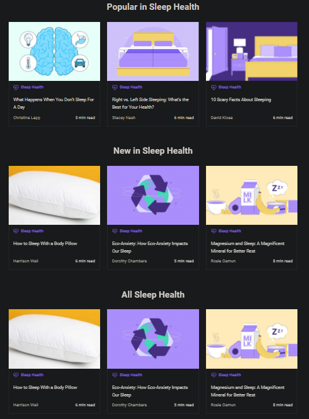Read '10 Scary Facts About Sleeping' article
This screenshot has height=419, width=309.
[241, 99]
